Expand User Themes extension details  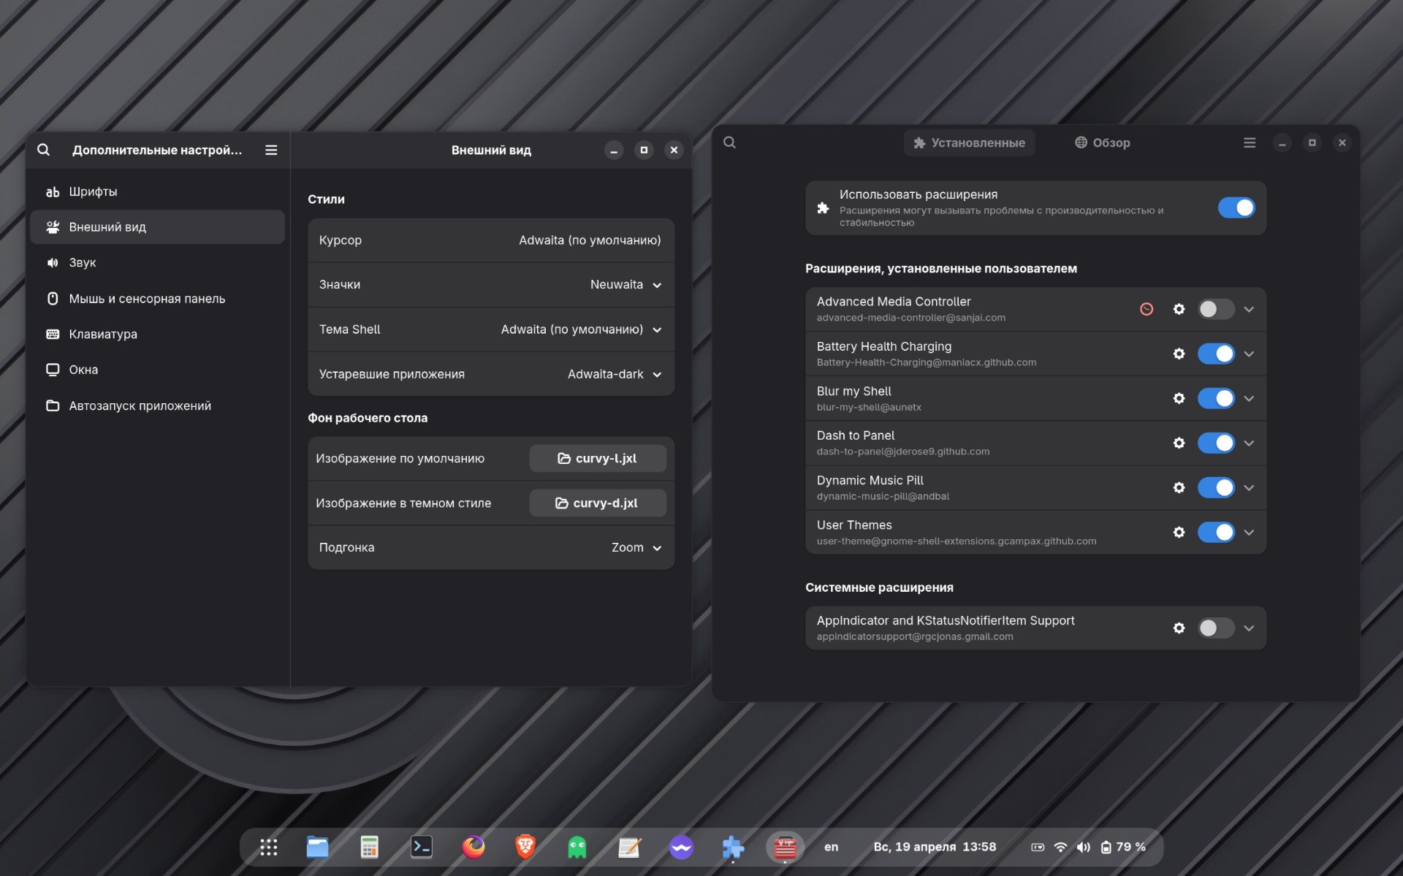click(1249, 533)
